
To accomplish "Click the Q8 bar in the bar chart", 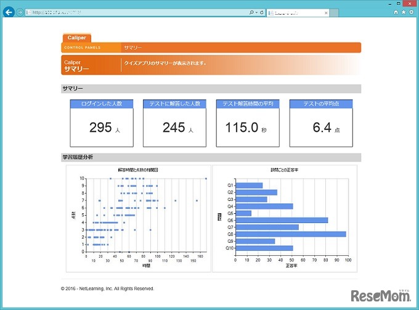I will coord(291,234).
